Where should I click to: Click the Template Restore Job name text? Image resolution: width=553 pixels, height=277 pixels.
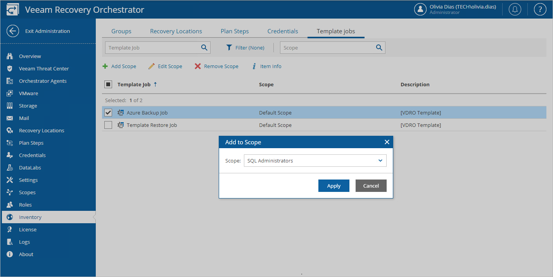[152, 125]
